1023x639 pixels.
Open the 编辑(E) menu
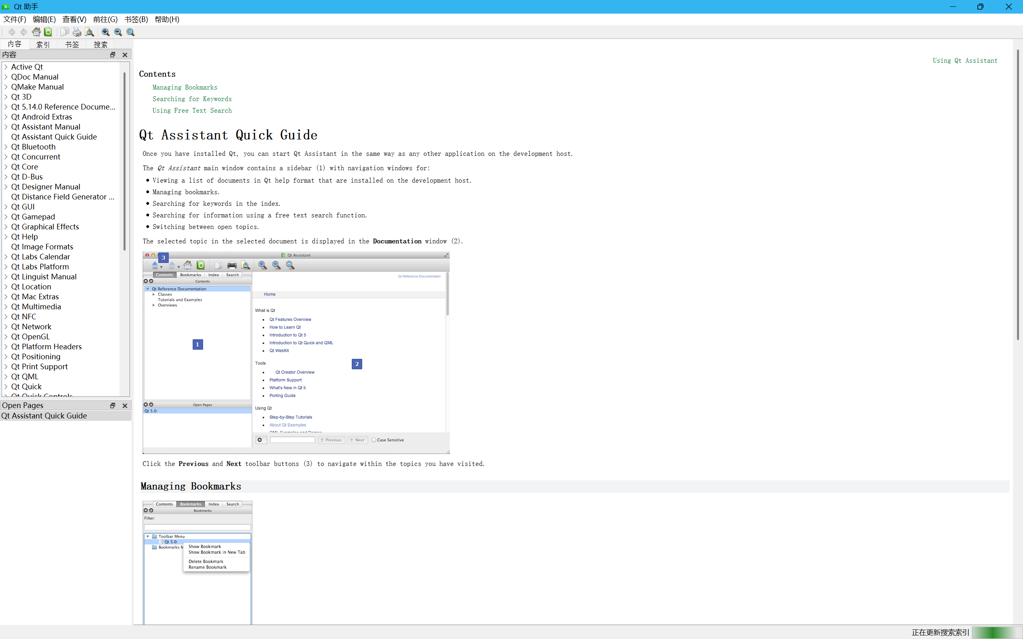pyautogui.click(x=44, y=20)
